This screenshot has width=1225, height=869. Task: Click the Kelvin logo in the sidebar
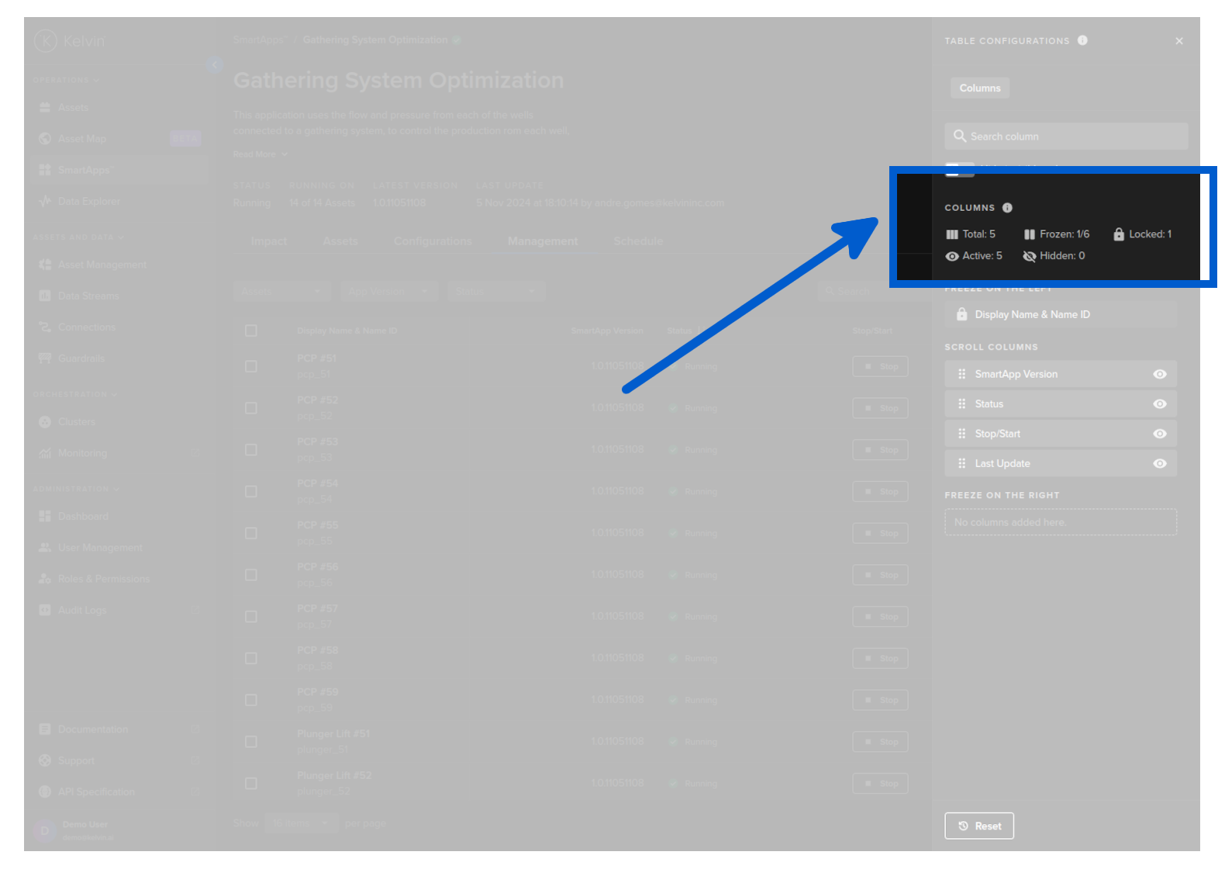point(46,40)
